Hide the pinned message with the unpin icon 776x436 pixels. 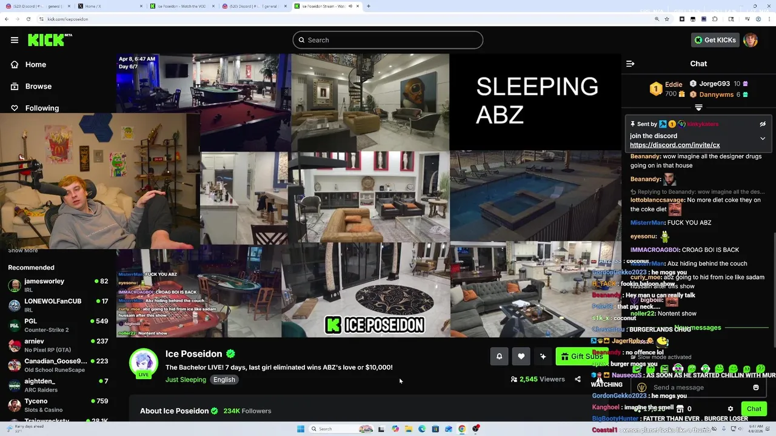(x=763, y=124)
